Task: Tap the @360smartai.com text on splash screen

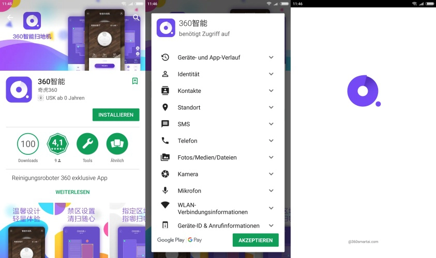Action: pos(363,241)
